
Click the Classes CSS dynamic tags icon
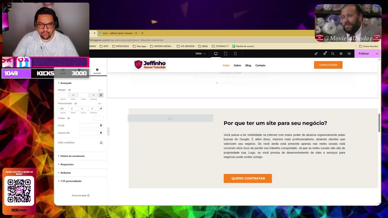101,133
